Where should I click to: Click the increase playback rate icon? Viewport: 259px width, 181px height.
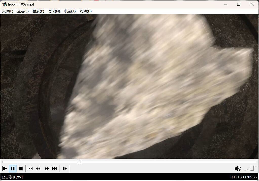coord(47,168)
